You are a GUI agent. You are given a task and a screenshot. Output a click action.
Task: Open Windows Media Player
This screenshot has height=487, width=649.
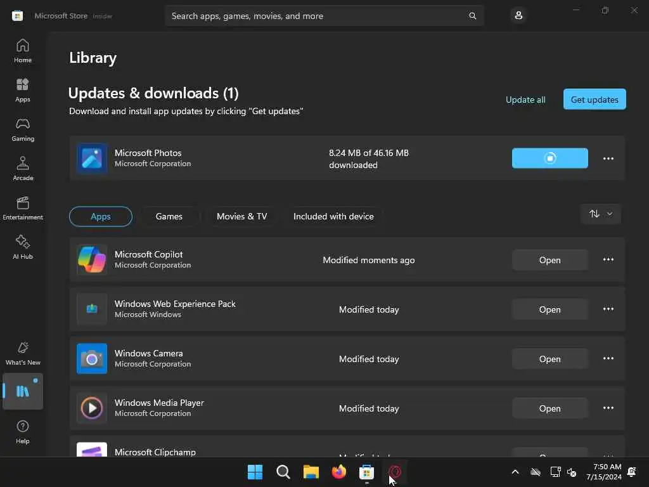pyautogui.click(x=549, y=408)
